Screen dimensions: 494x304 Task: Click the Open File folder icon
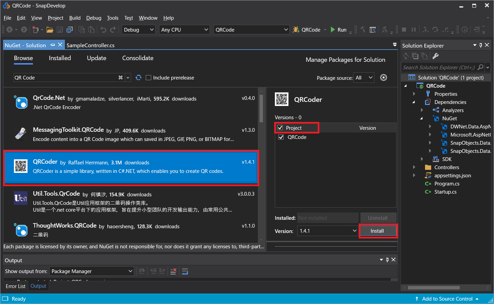coord(50,30)
